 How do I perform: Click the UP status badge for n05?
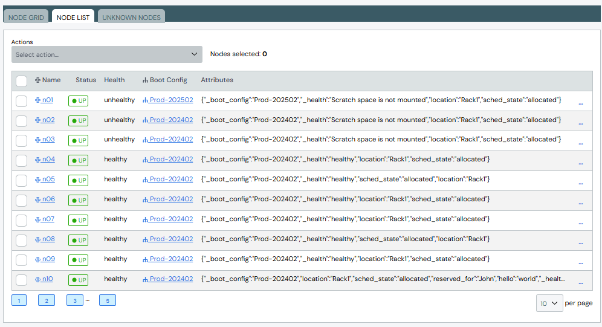78,180
